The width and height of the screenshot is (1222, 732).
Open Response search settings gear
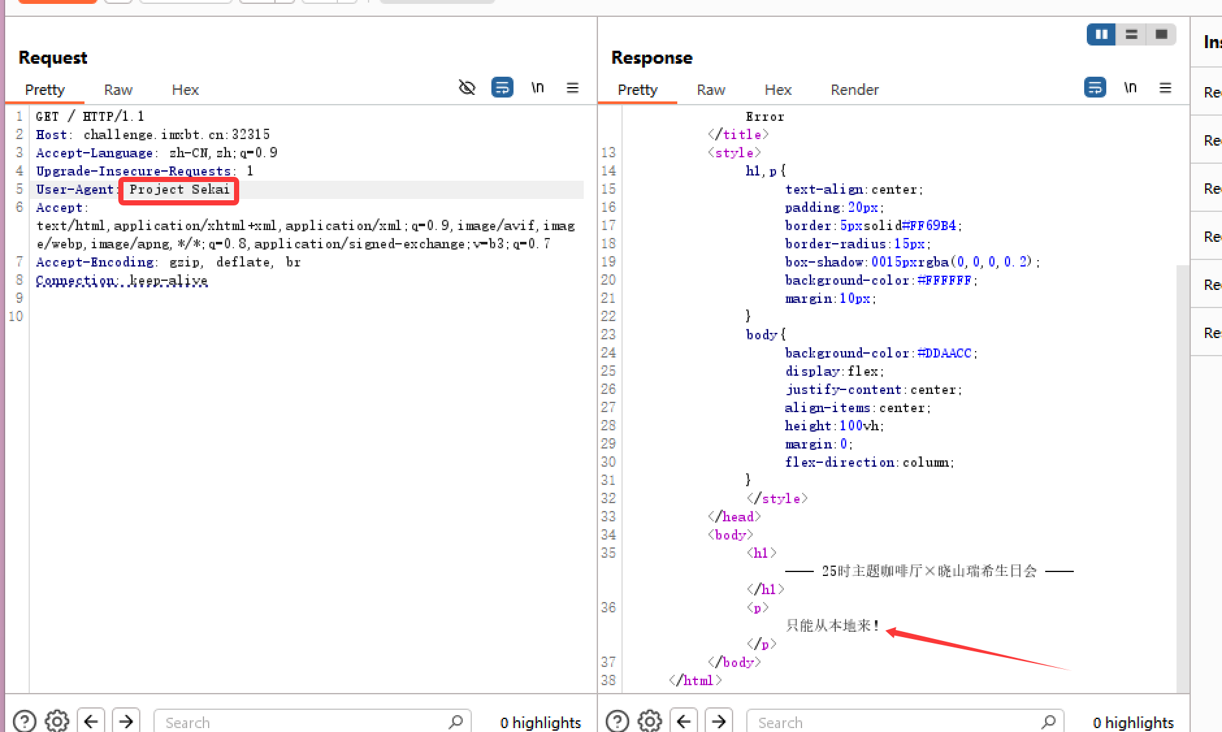tap(650, 721)
